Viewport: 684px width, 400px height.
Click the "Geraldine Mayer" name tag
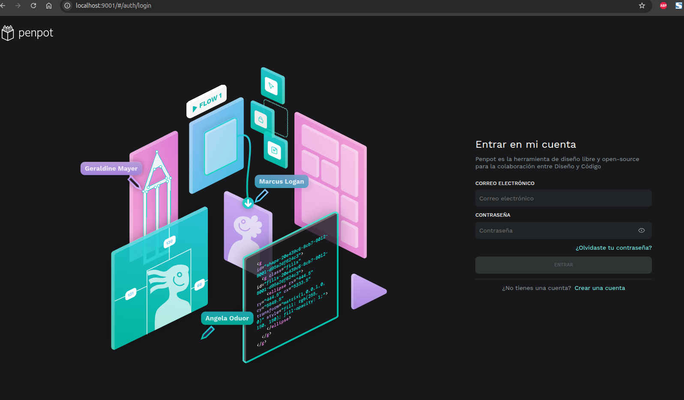click(x=111, y=168)
